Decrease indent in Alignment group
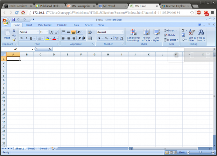Screen dimensions: 217x156 coord(79,38)
